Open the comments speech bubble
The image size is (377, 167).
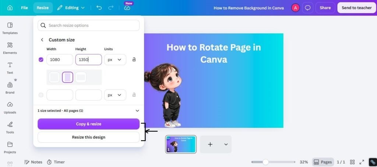[307, 8]
